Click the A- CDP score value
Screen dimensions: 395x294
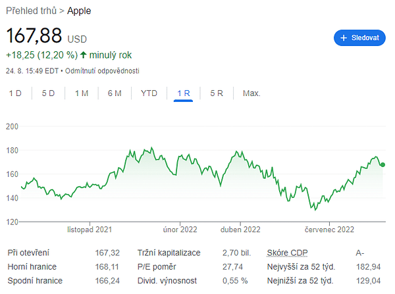360,253
